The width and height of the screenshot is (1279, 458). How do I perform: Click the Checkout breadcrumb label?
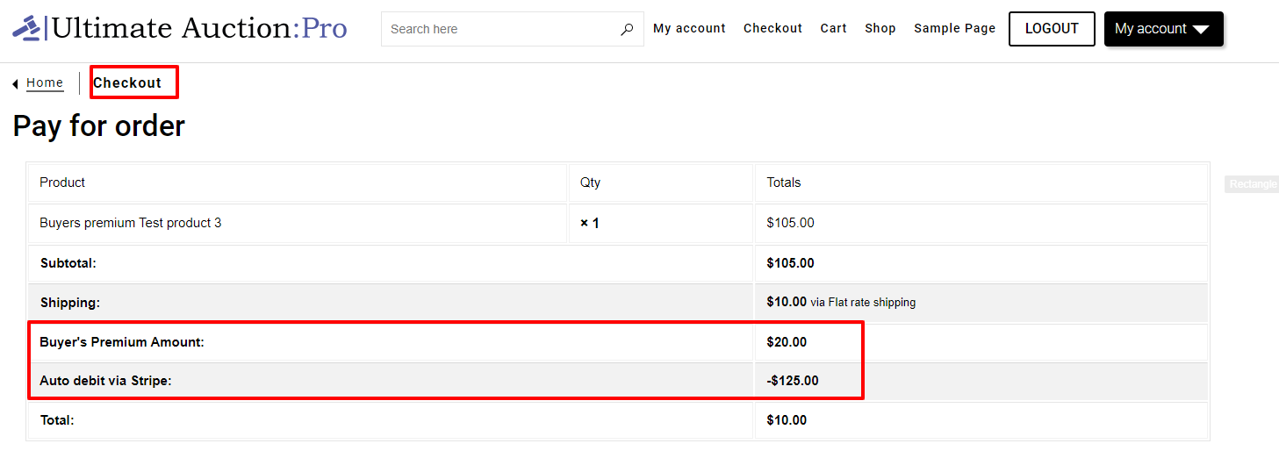pos(127,82)
